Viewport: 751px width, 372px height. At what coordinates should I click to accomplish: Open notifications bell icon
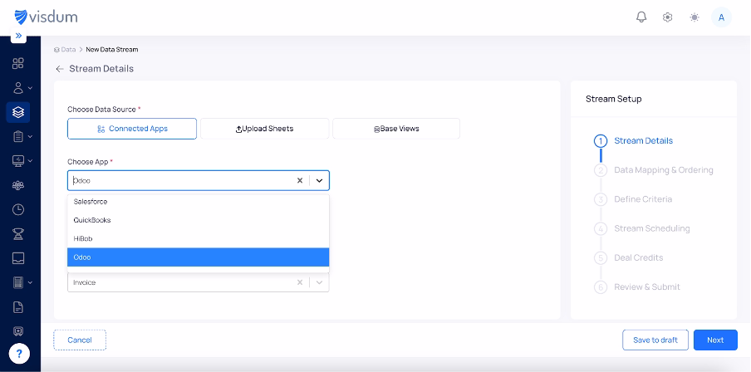[641, 17]
